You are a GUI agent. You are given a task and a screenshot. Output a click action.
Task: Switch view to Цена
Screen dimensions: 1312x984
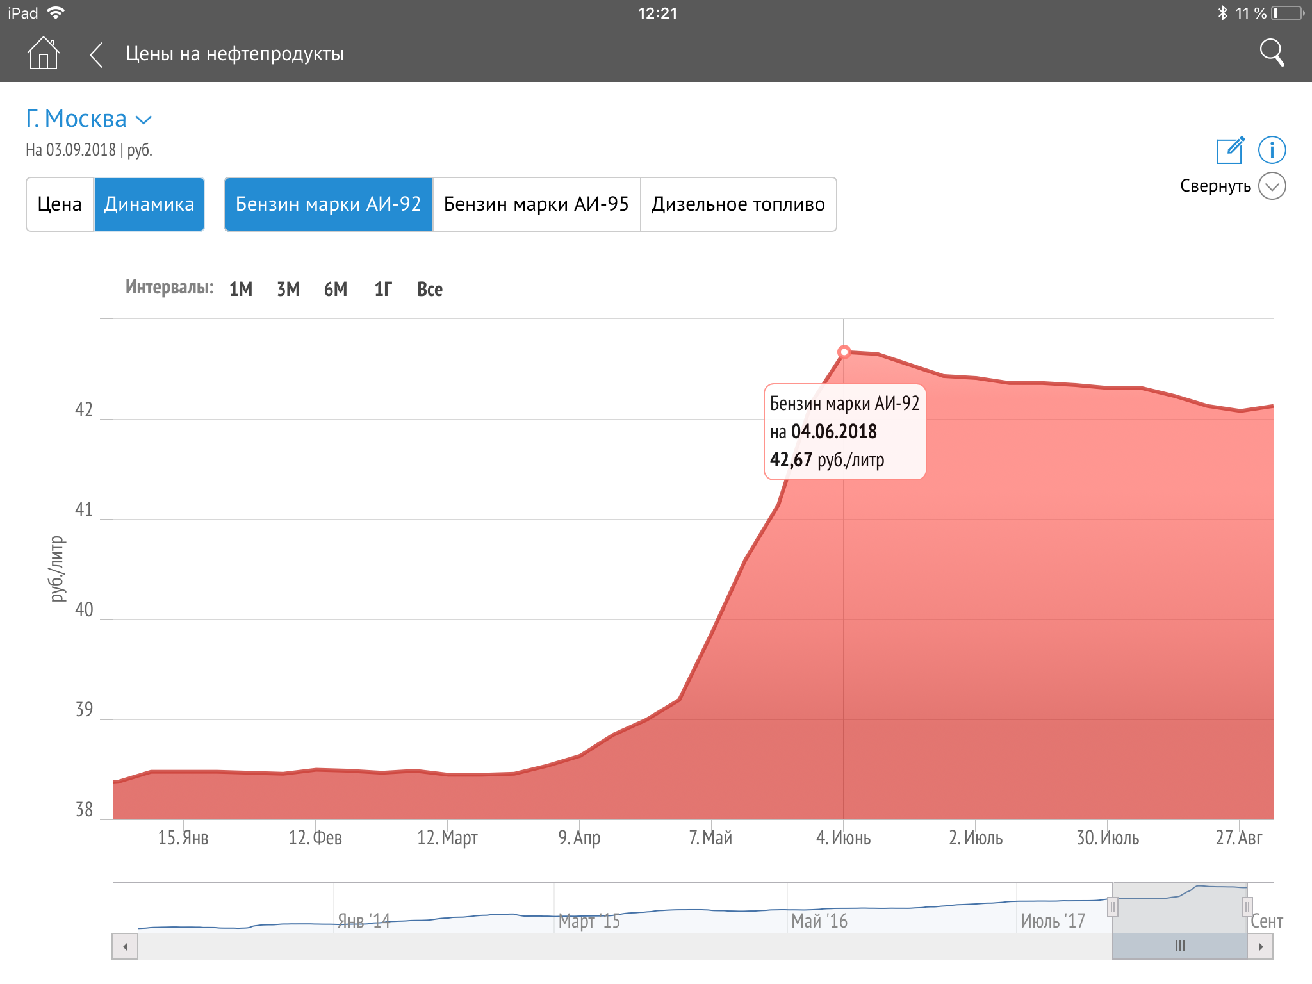[x=60, y=204]
